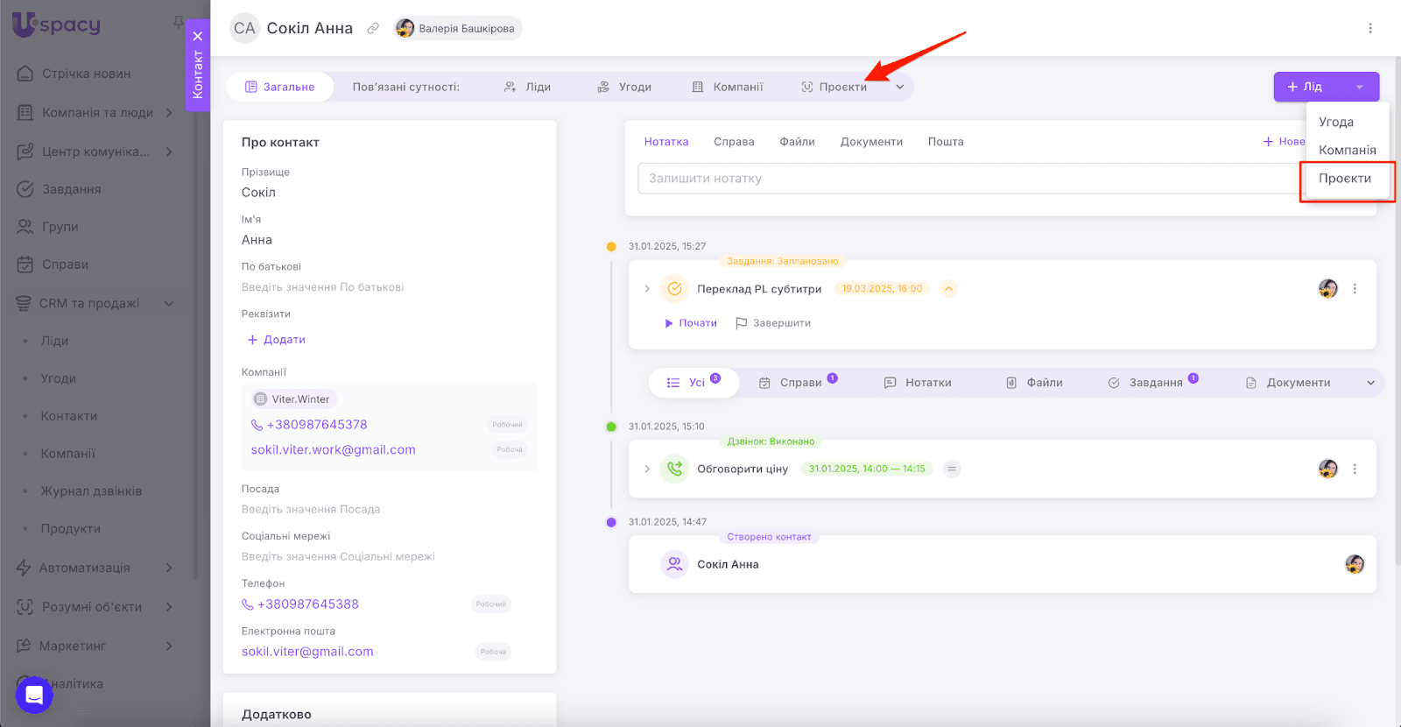
Task: Expand the Обговорити ціну call row
Action: tap(647, 469)
